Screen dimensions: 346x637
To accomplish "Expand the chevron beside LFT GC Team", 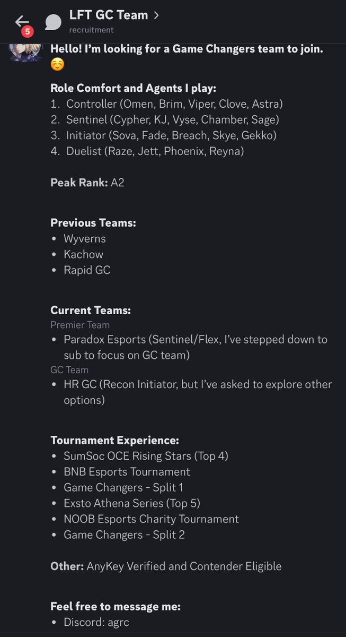I will [x=156, y=15].
